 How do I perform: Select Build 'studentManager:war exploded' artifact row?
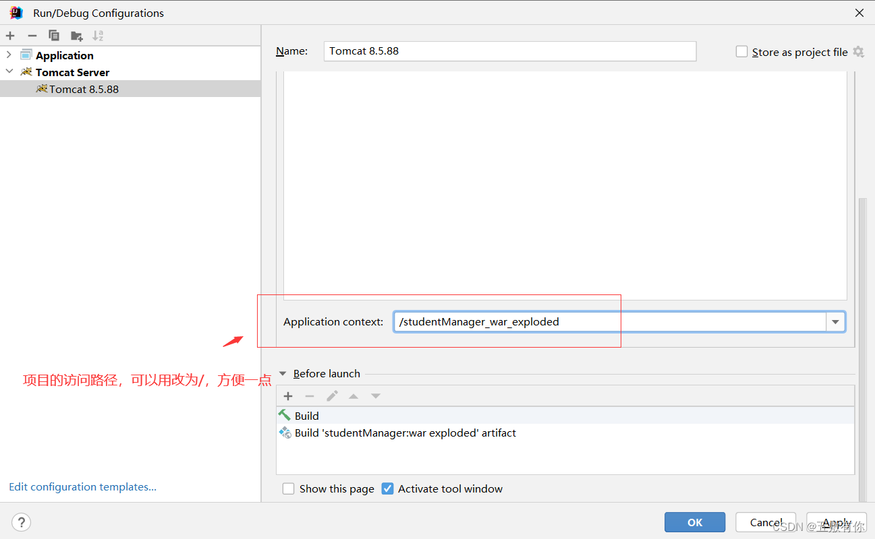point(565,433)
